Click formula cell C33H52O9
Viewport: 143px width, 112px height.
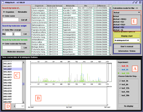[x=55, y=8]
